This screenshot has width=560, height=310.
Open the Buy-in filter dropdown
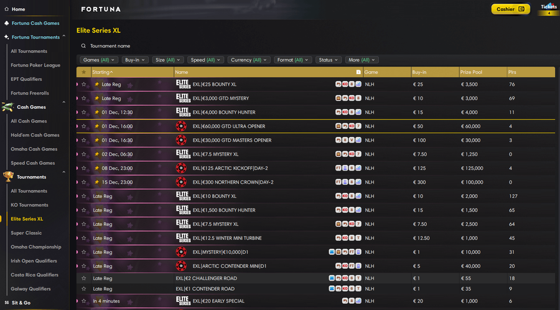pyautogui.click(x=135, y=60)
